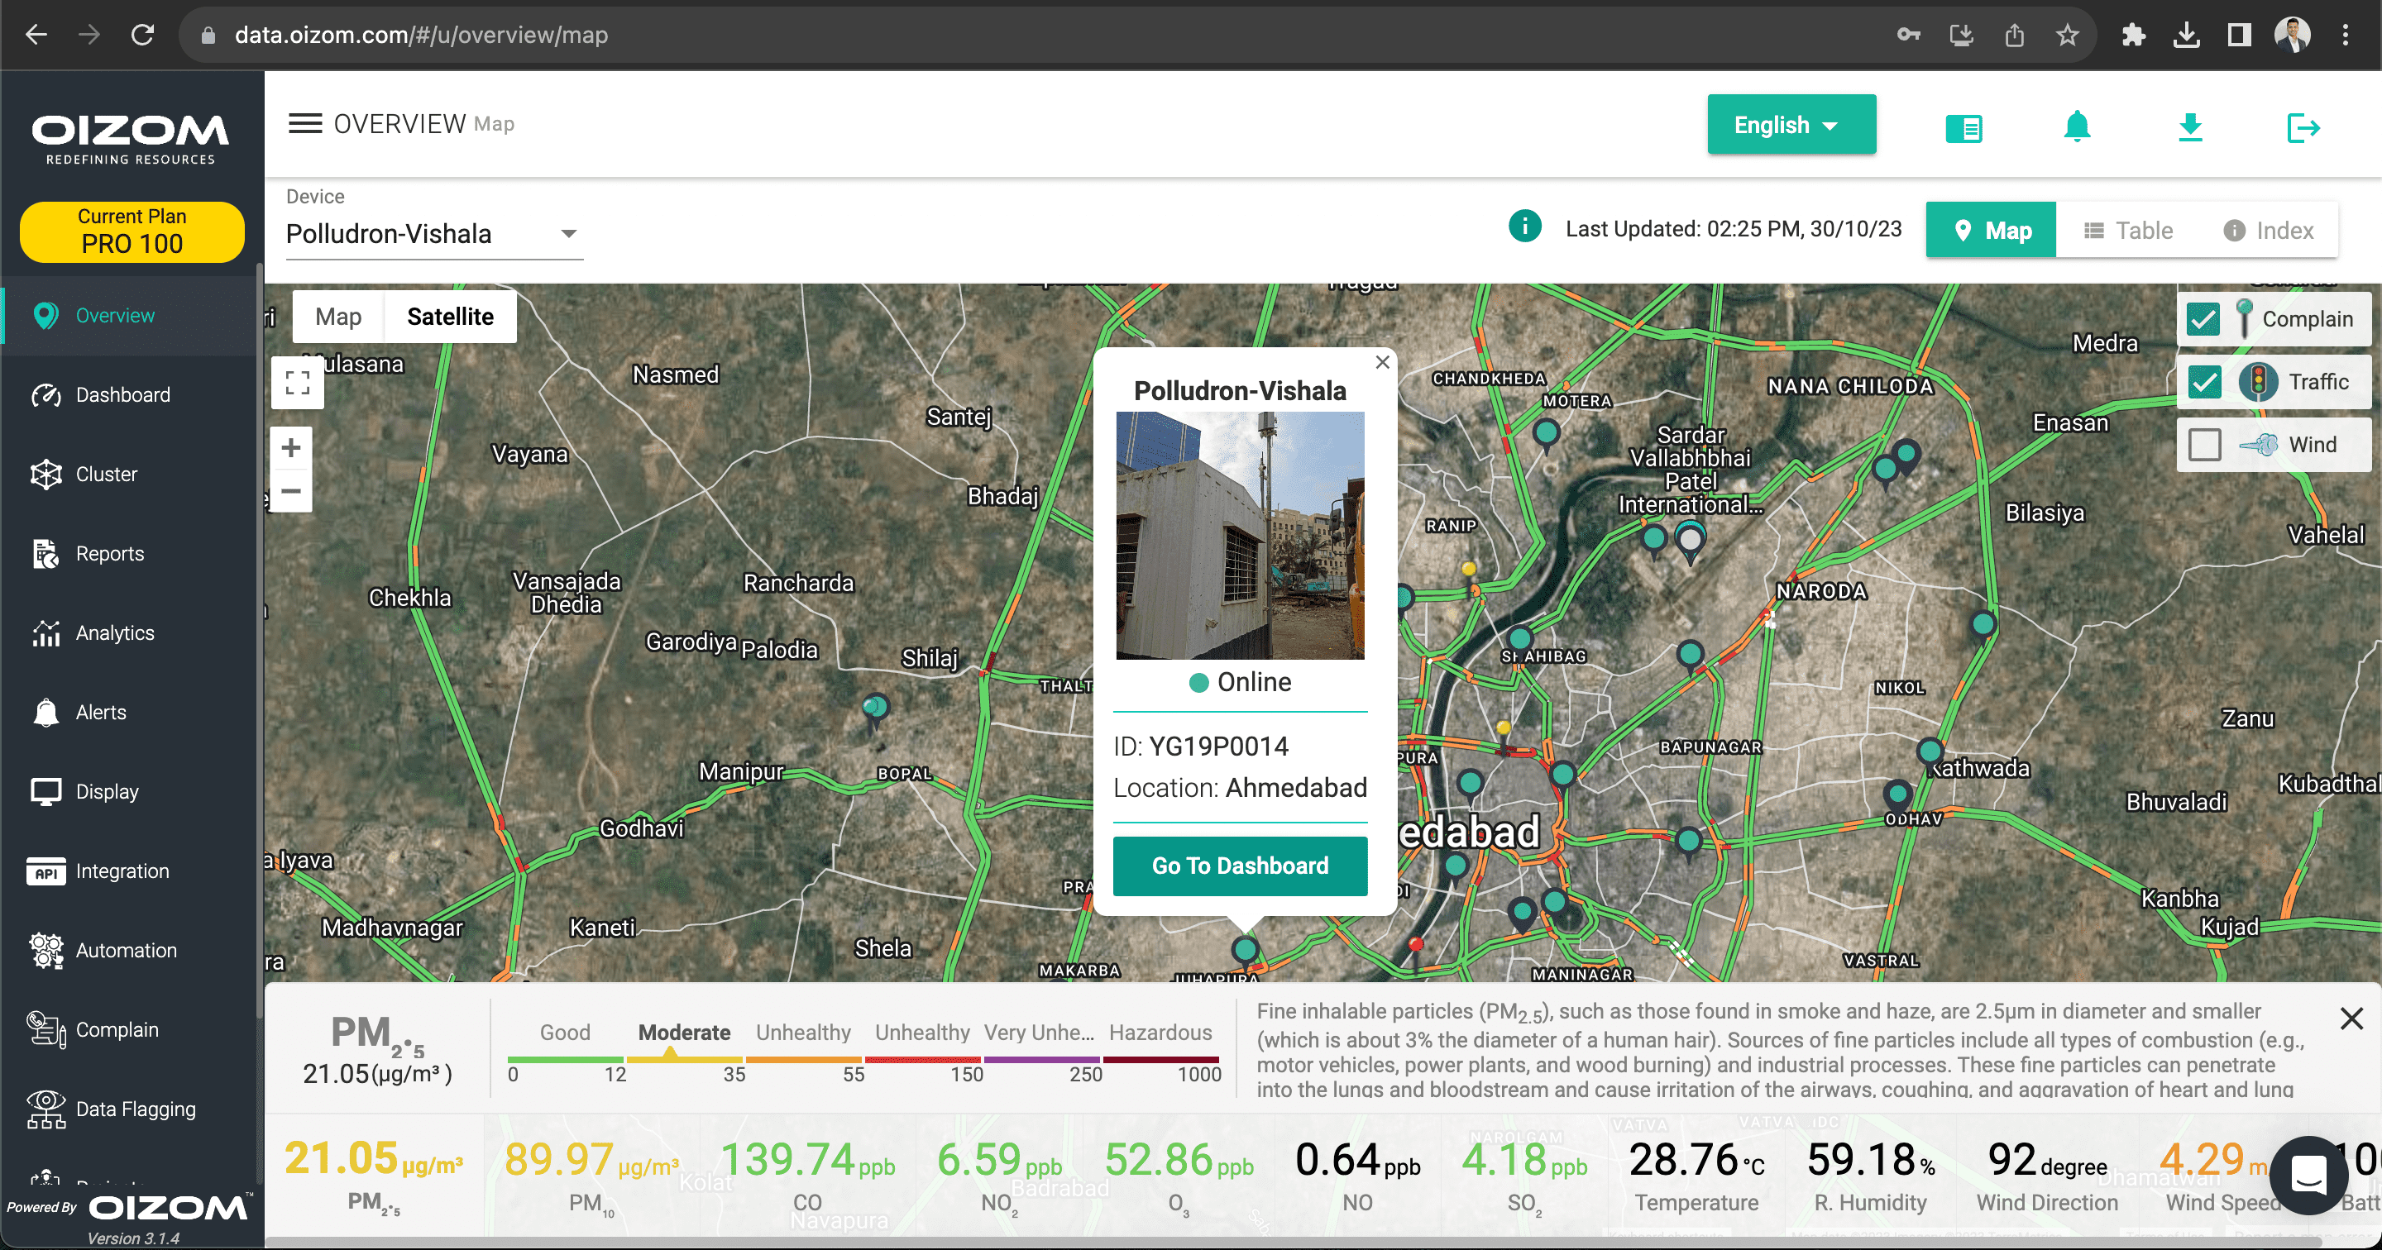This screenshot has height=1250, width=2382.
Task: Open Analytics in the left sidebar
Action: pyautogui.click(x=115, y=633)
